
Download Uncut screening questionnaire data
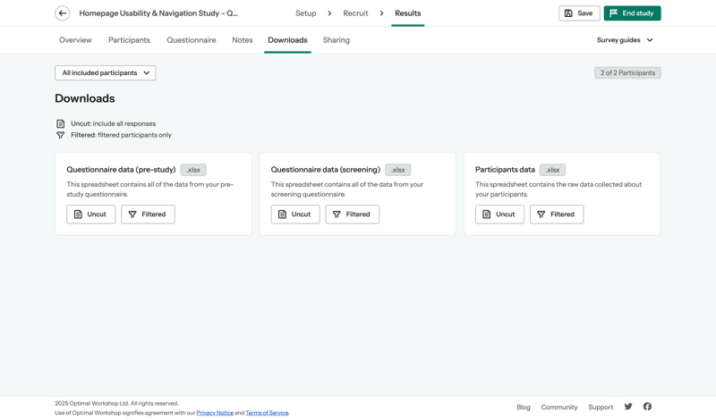point(295,214)
